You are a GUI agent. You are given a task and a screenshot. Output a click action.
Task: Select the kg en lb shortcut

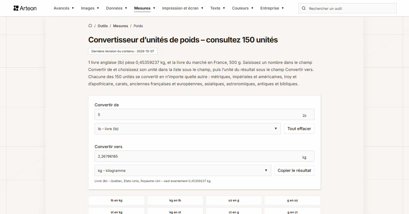[x=175, y=200]
